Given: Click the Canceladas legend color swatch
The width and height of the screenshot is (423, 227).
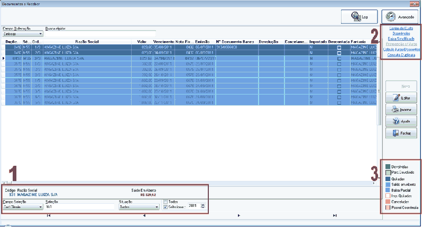Looking at the screenshot, I should [x=388, y=202].
